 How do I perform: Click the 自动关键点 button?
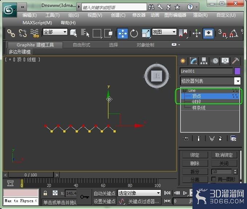click(104, 193)
